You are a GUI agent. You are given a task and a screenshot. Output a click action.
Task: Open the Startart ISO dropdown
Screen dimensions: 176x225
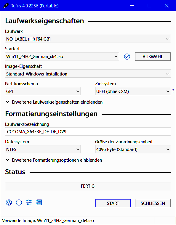pos(62,56)
